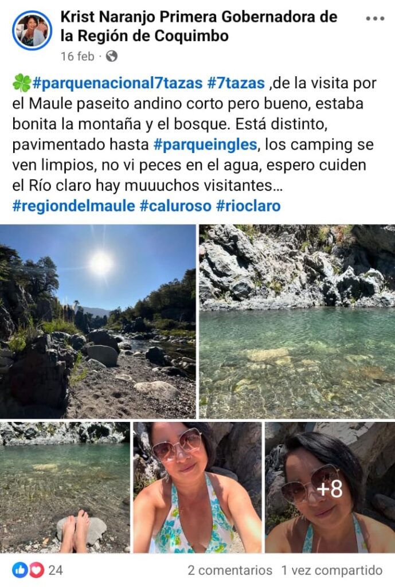View the clear turquoise water rocks photo
The height and width of the screenshot is (587, 395).
coord(297,321)
